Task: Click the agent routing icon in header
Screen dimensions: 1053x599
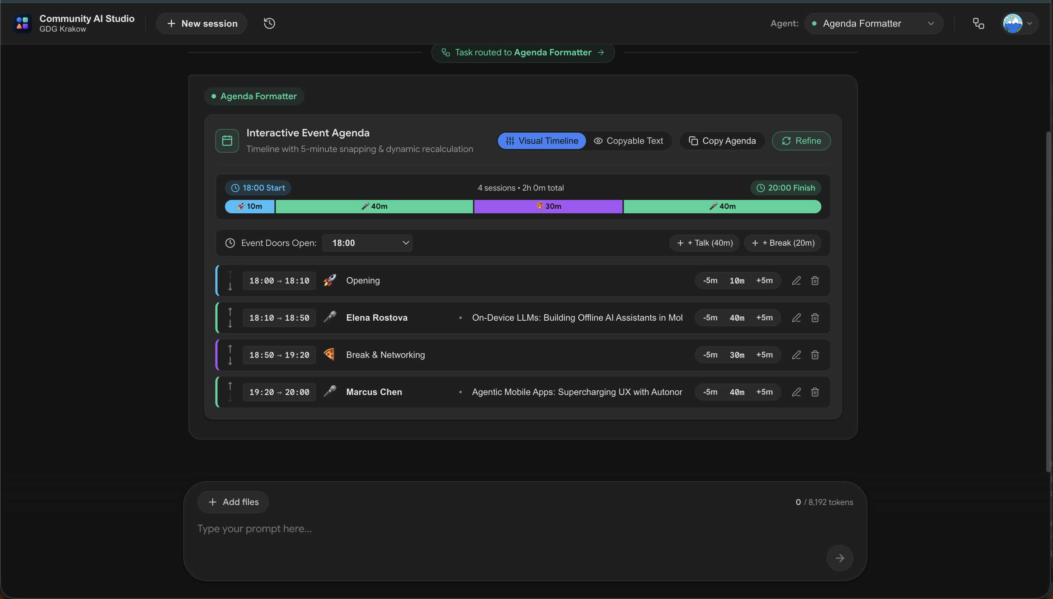Action: [978, 23]
